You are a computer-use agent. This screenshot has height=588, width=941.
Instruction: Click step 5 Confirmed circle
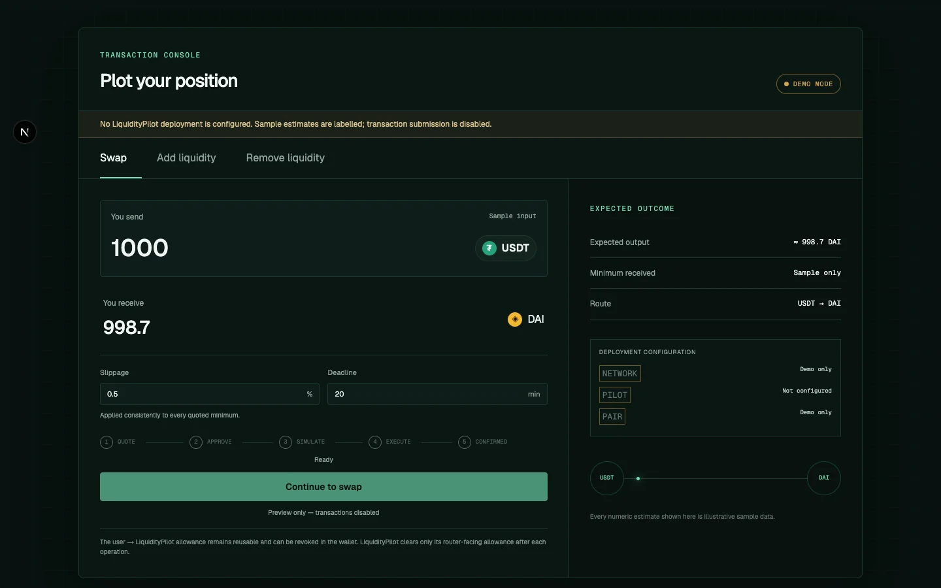click(465, 442)
